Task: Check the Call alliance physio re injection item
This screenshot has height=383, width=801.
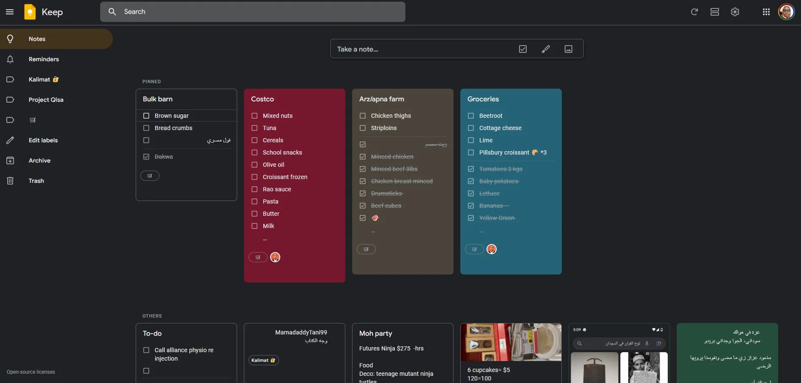Action: click(x=146, y=350)
